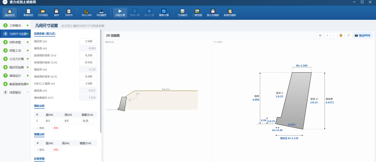Click the 挡墙参数 (重力式) section heading

(45, 34)
